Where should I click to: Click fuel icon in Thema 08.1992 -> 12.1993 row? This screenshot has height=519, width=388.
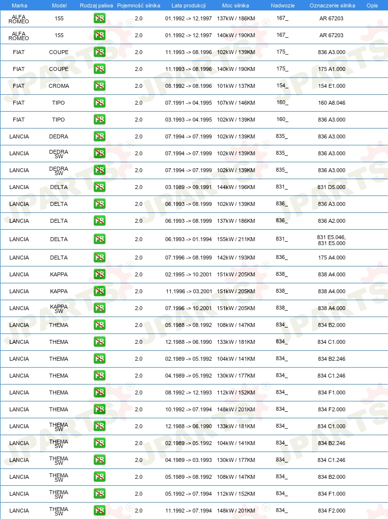99,392
